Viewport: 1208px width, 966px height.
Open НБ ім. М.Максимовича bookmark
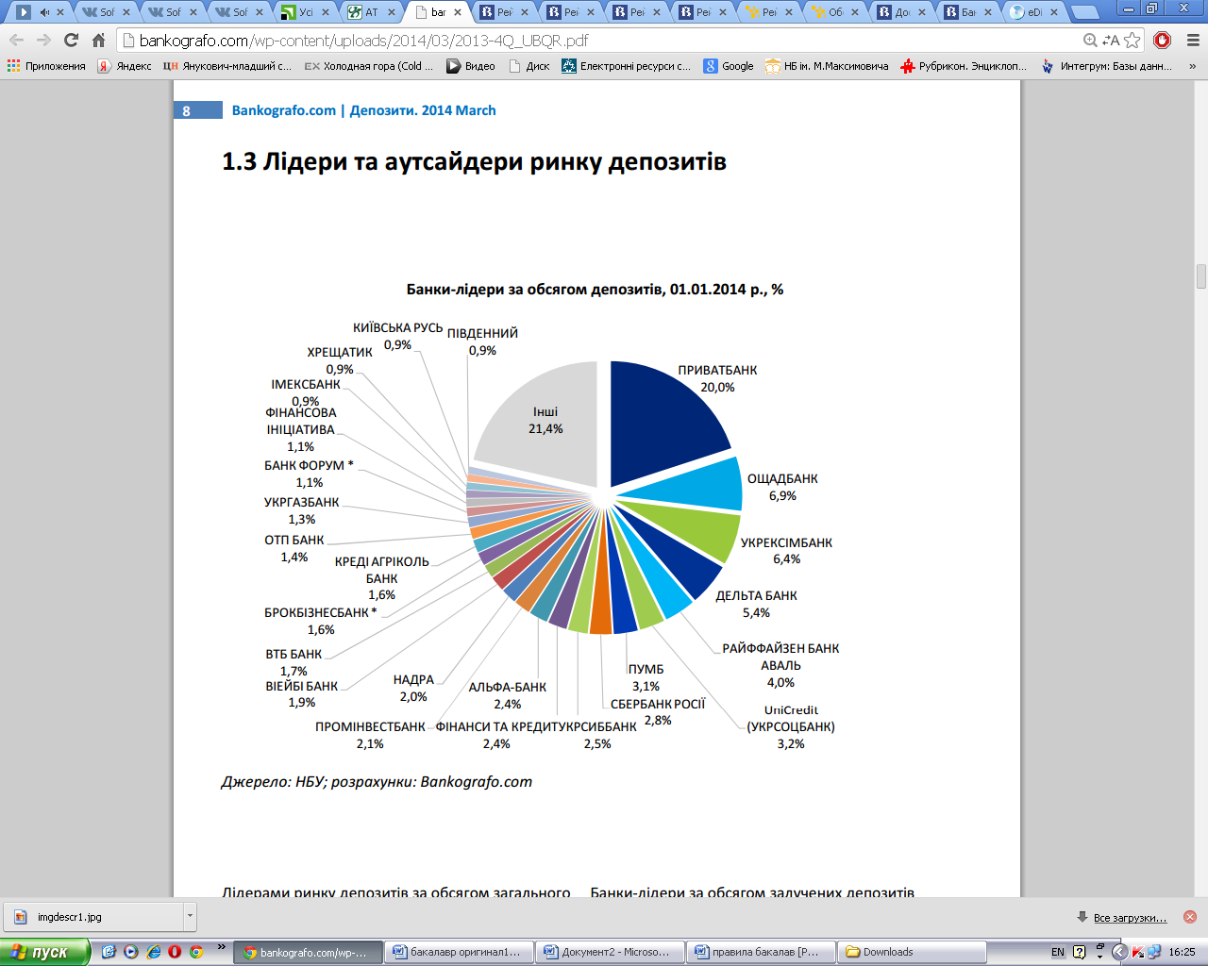pyautogui.click(x=827, y=66)
